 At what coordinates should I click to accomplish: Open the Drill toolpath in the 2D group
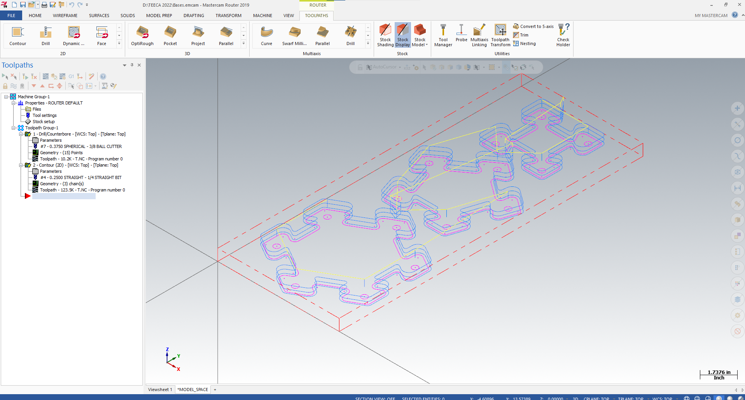[45, 35]
